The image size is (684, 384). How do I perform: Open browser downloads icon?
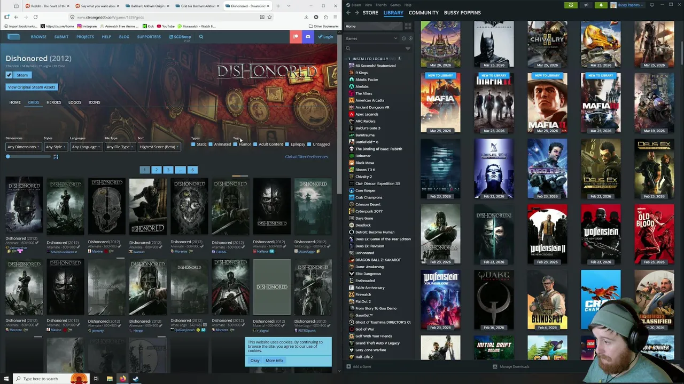coord(306,17)
